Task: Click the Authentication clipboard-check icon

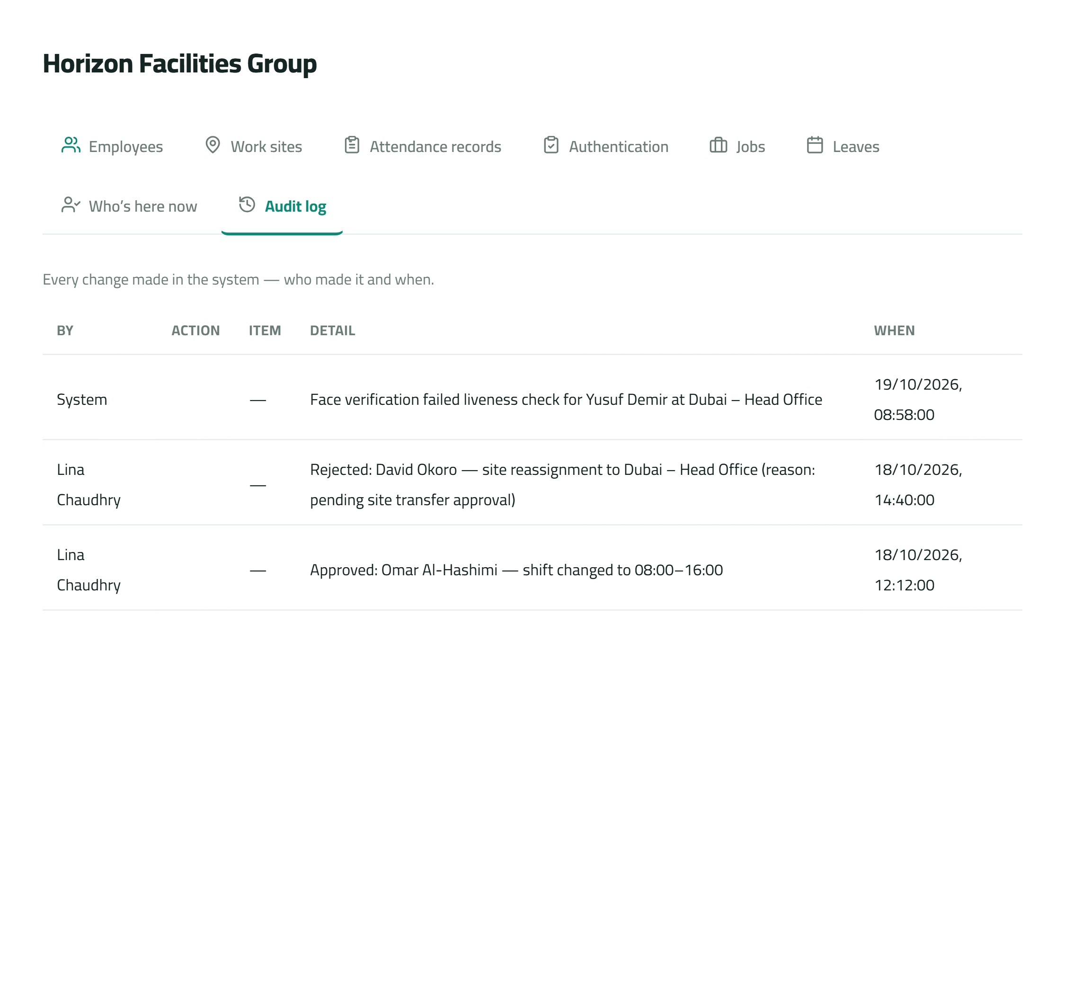Action: (551, 145)
